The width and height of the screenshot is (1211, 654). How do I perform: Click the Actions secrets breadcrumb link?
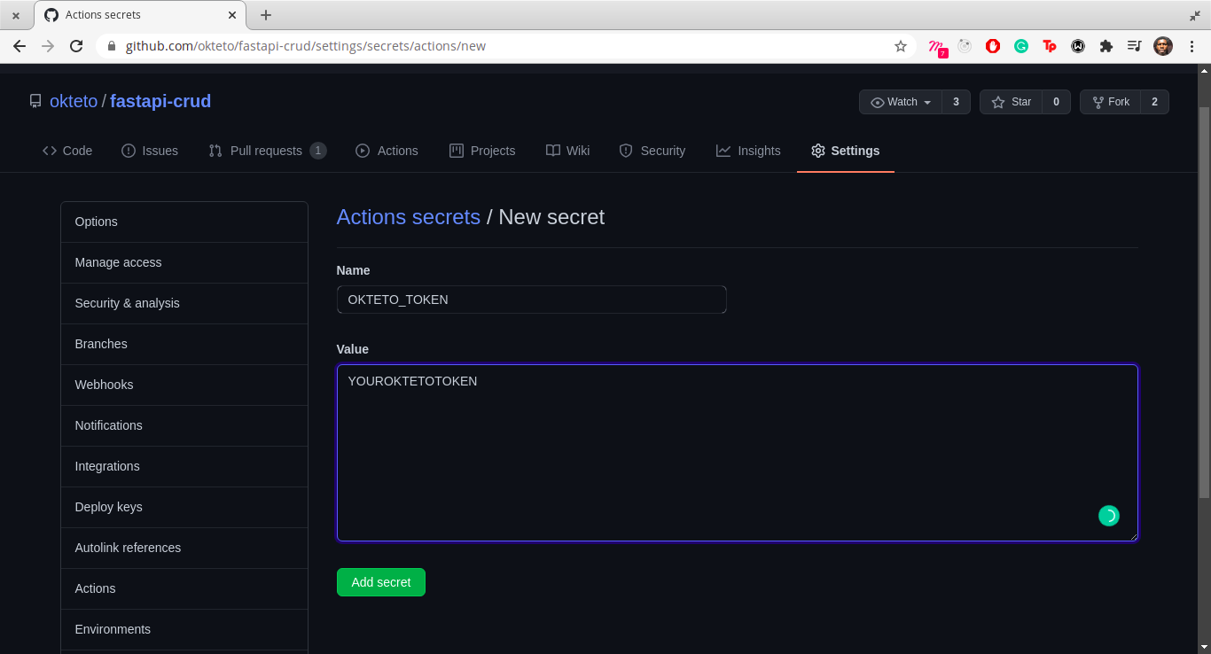[x=409, y=217]
